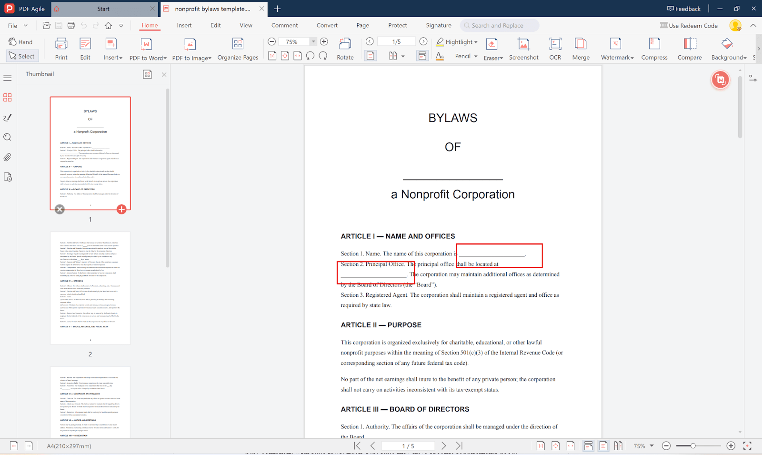Click the OCR tool icon
Viewport: 762px width, 455px height.
click(x=555, y=44)
